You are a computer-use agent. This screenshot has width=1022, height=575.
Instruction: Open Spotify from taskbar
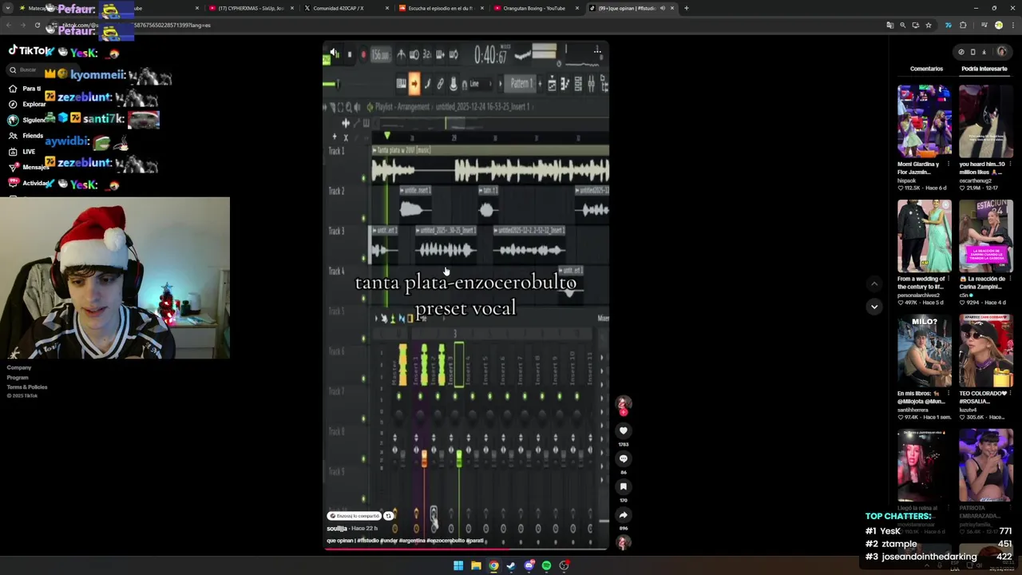pyautogui.click(x=546, y=565)
